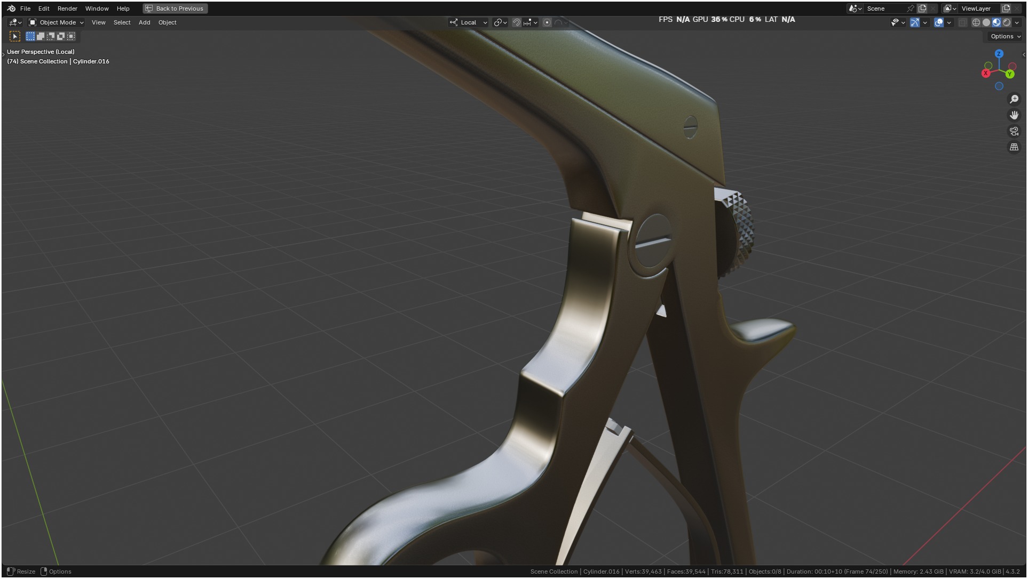Switch to Rendered viewport shading
The image size is (1028, 579).
(1007, 22)
